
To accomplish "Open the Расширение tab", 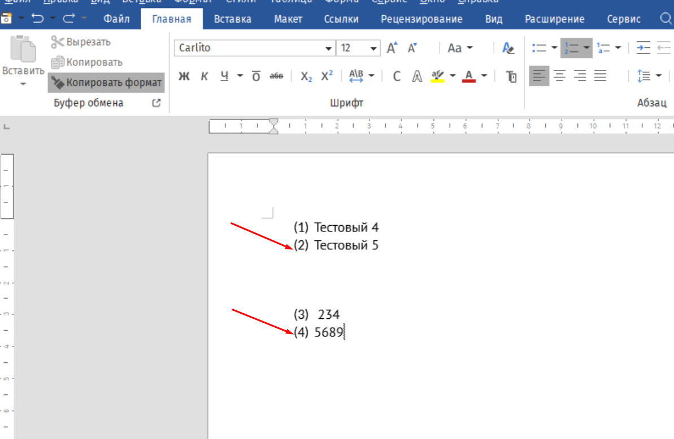I will pyautogui.click(x=554, y=19).
